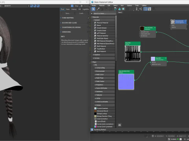
Task: Click the first zoom icon in frame buffer
Action: click(x=31, y=6)
